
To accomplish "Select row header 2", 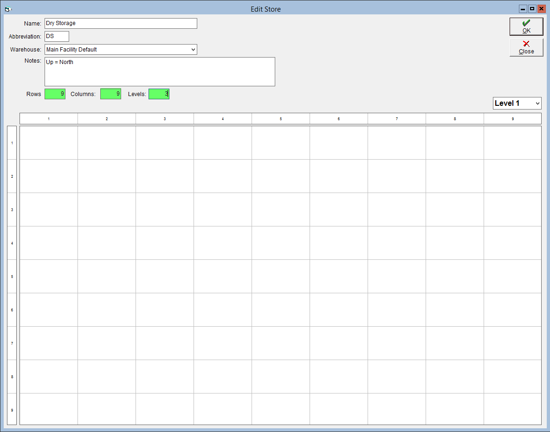I will click(x=12, y=176).
